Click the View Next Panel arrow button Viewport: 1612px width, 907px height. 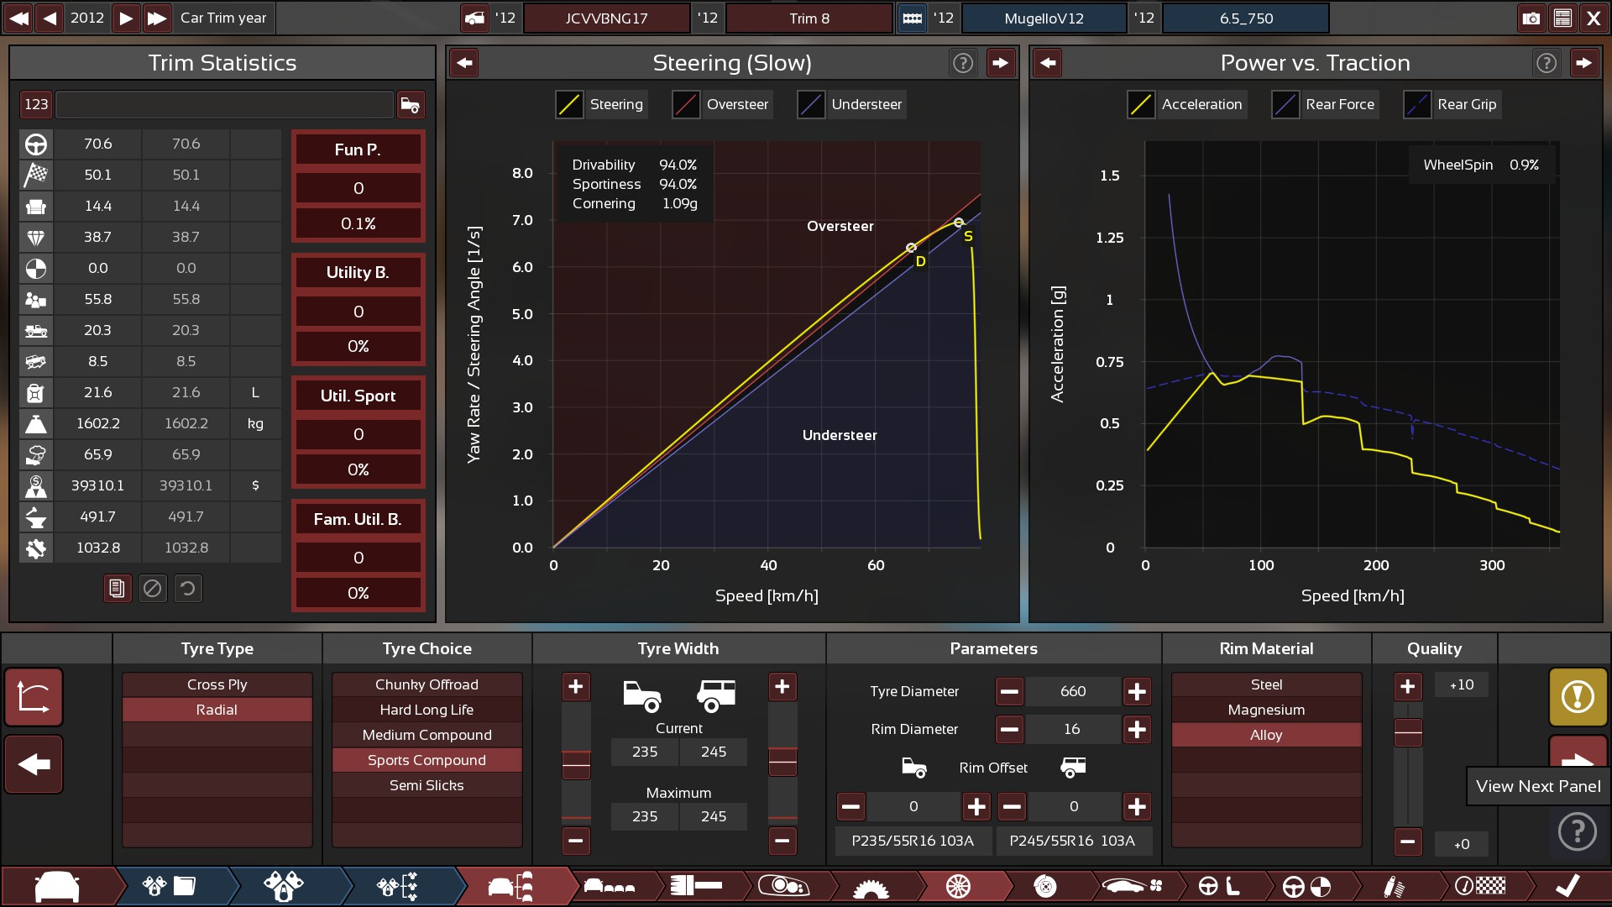[x=1578, y=753]
